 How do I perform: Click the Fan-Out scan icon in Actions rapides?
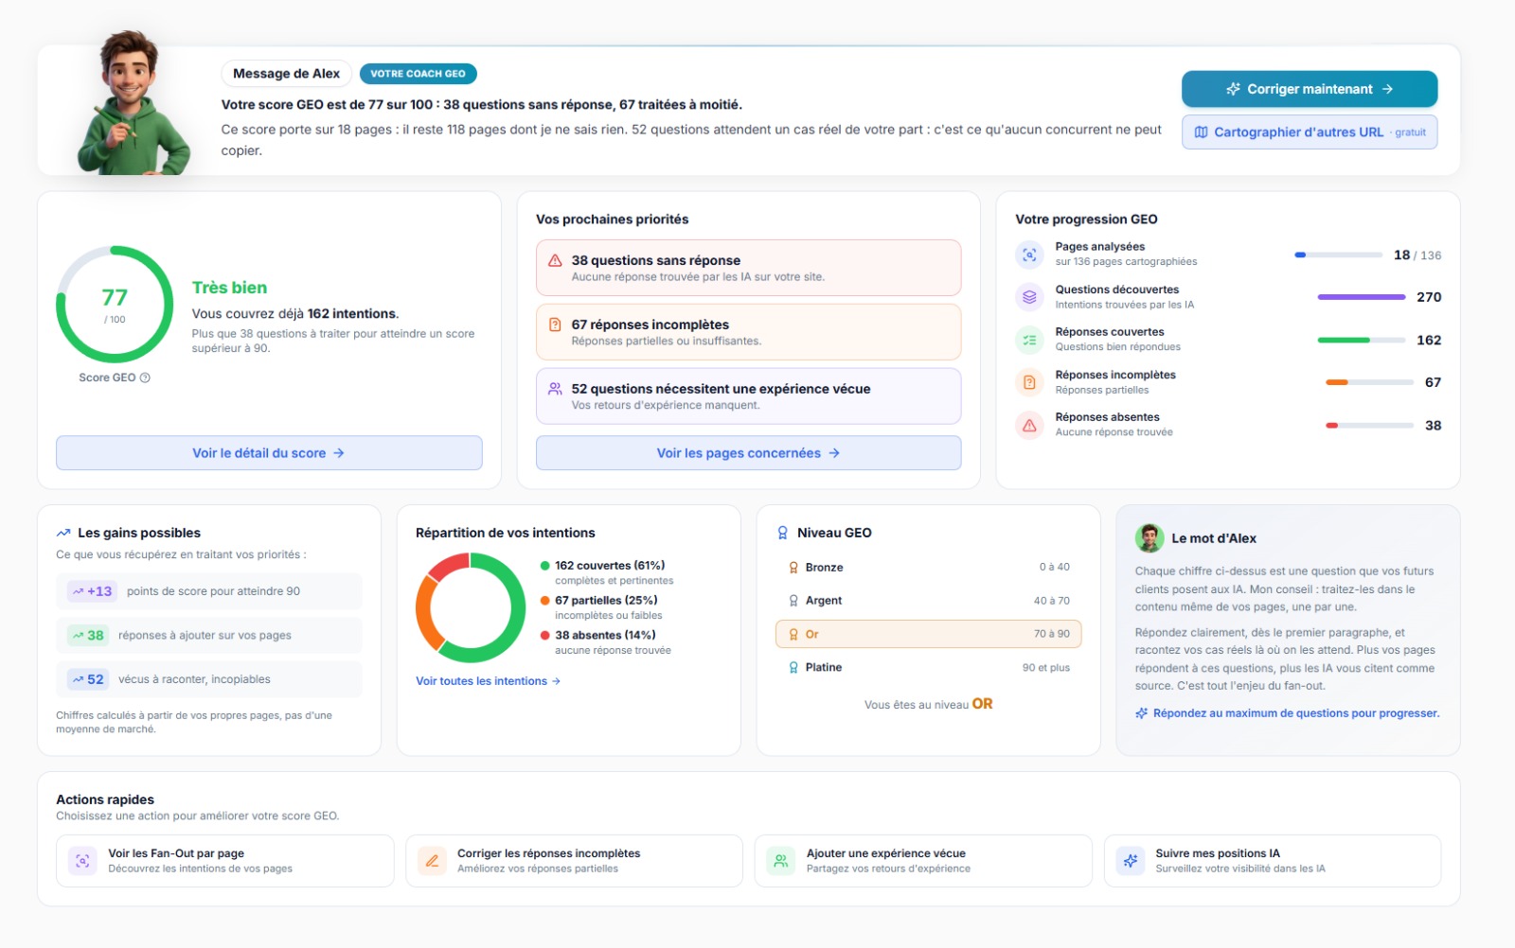click(x=82, y=861)
